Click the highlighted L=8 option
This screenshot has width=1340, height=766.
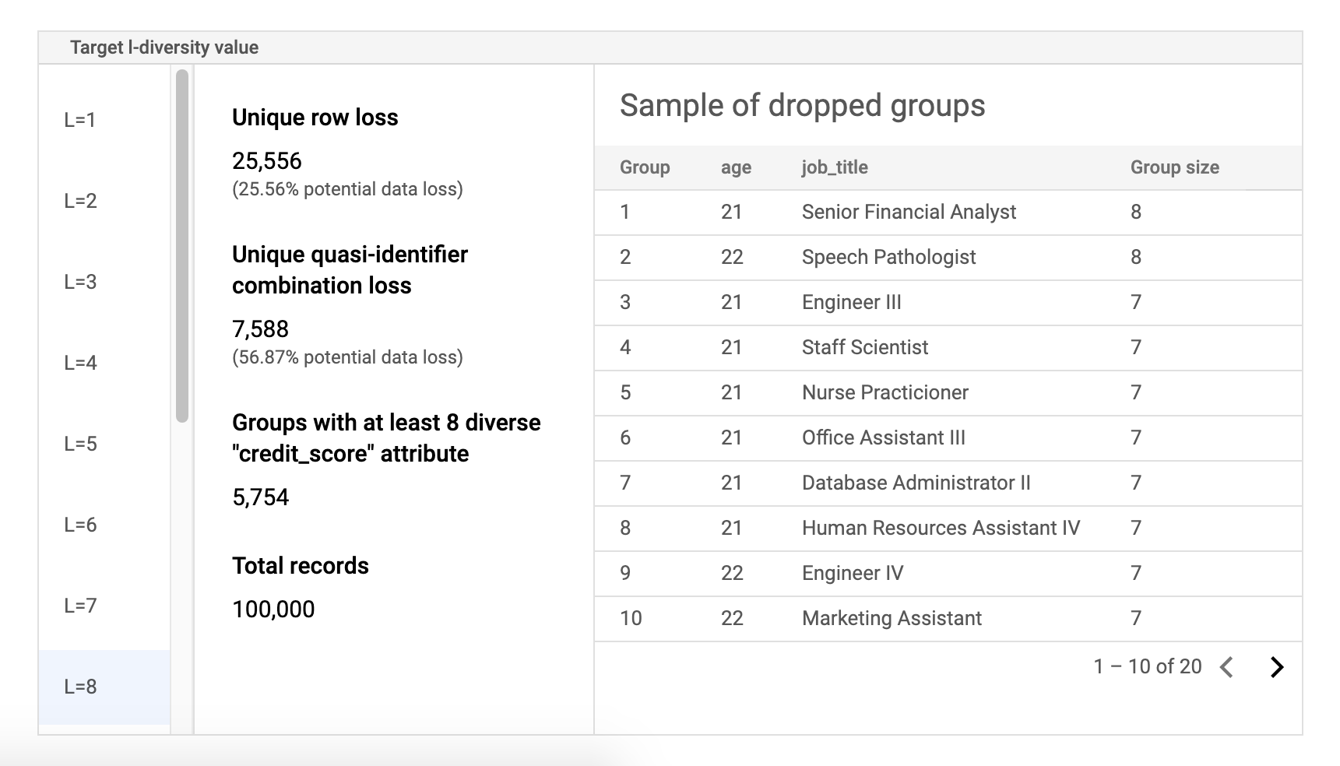coord(80,687)
